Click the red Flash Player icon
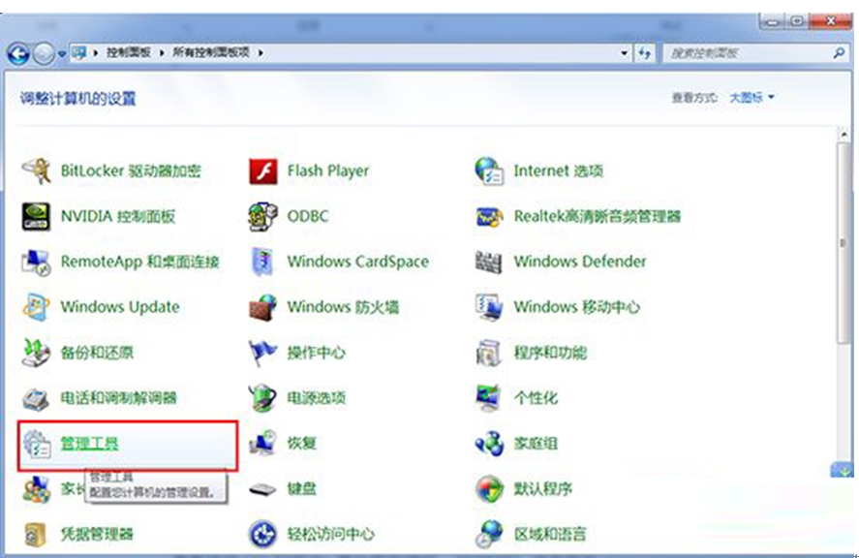This screenshot has height=558, width=859. tap(263, 170)
